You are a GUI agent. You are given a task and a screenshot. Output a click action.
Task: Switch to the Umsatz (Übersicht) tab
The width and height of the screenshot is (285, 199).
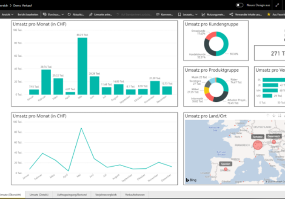[x=11, y=195]
